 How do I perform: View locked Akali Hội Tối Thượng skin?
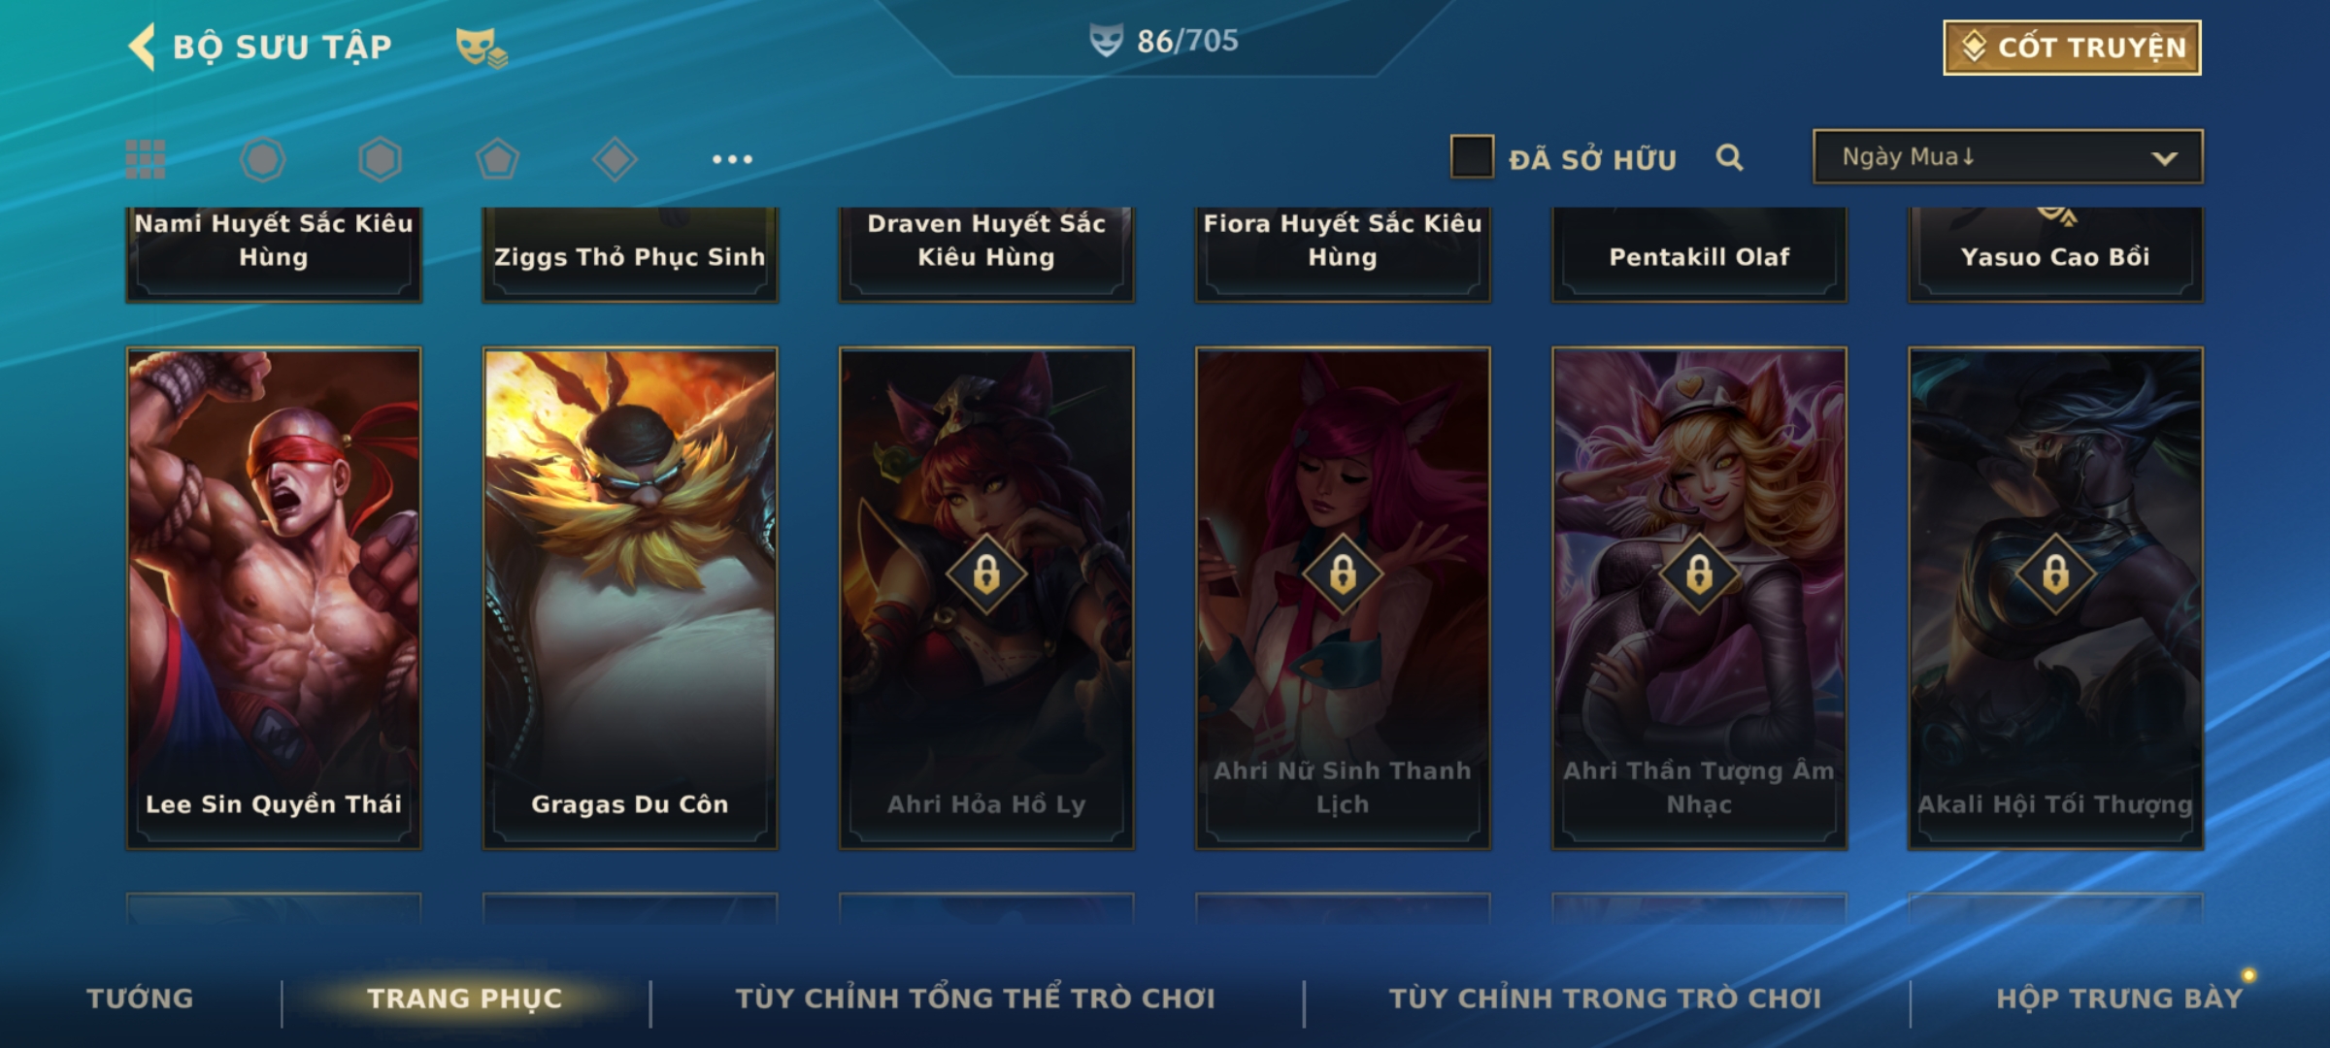pos(2055,598)
